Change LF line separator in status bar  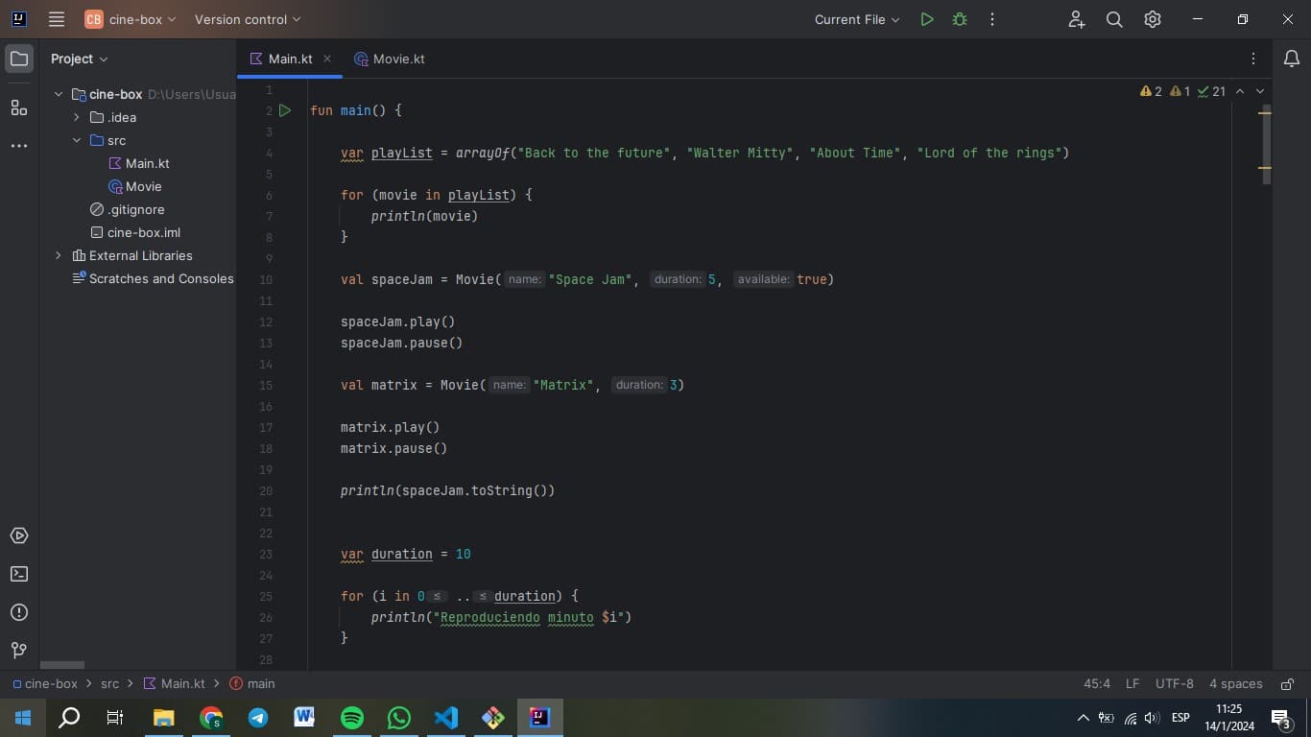coord(1132,684)
